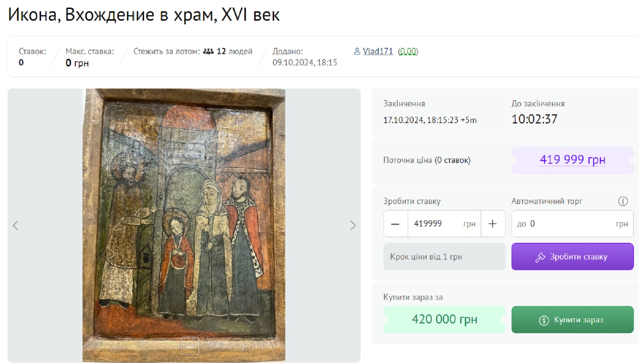
Task: Click the Крок ціни від 1 грн box
Action: click(x=444, y=257)
